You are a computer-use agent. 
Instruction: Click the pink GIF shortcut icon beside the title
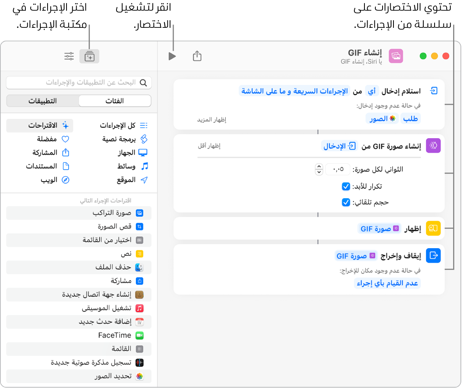(x=395, y=56)
